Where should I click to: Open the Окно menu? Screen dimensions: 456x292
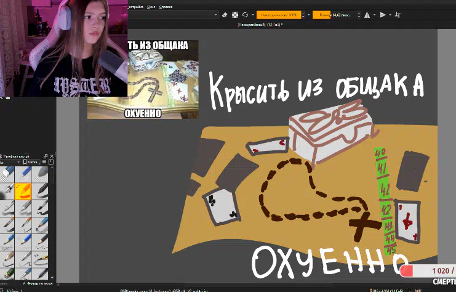pos(150,6)
